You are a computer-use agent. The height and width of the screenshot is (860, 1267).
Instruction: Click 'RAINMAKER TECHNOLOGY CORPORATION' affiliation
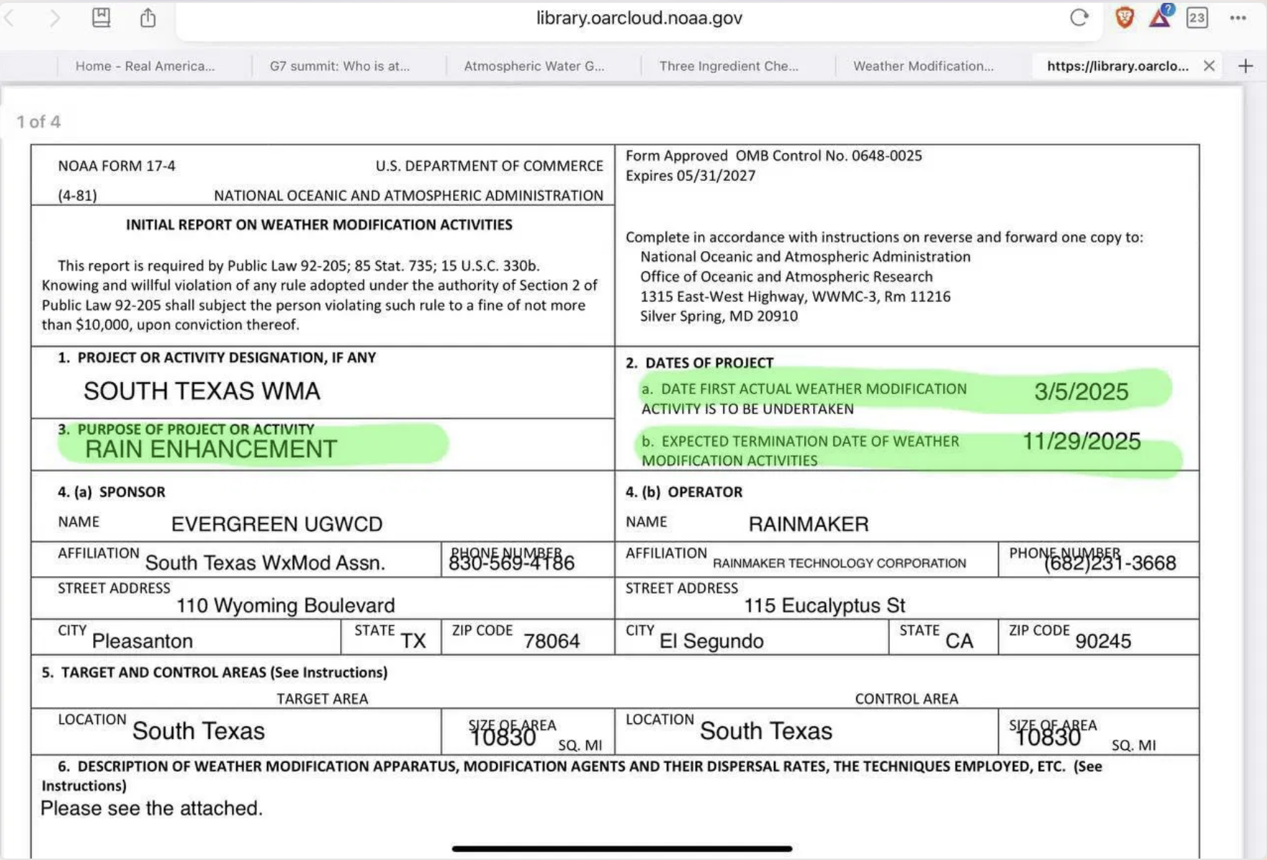[x=839, y=564]
